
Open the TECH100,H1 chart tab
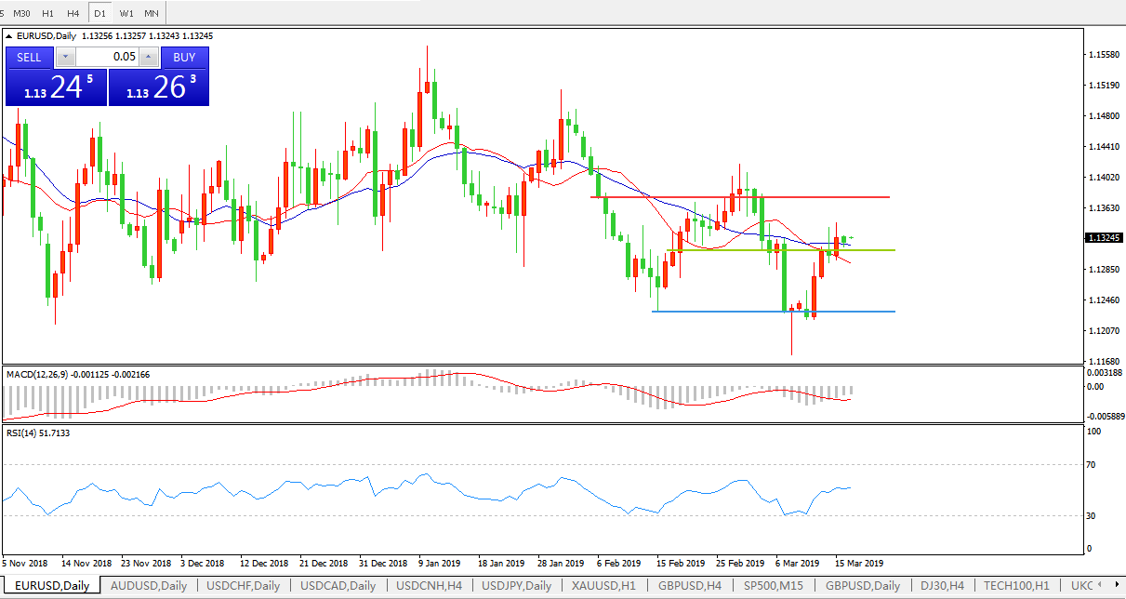(x=1016, y=586)
